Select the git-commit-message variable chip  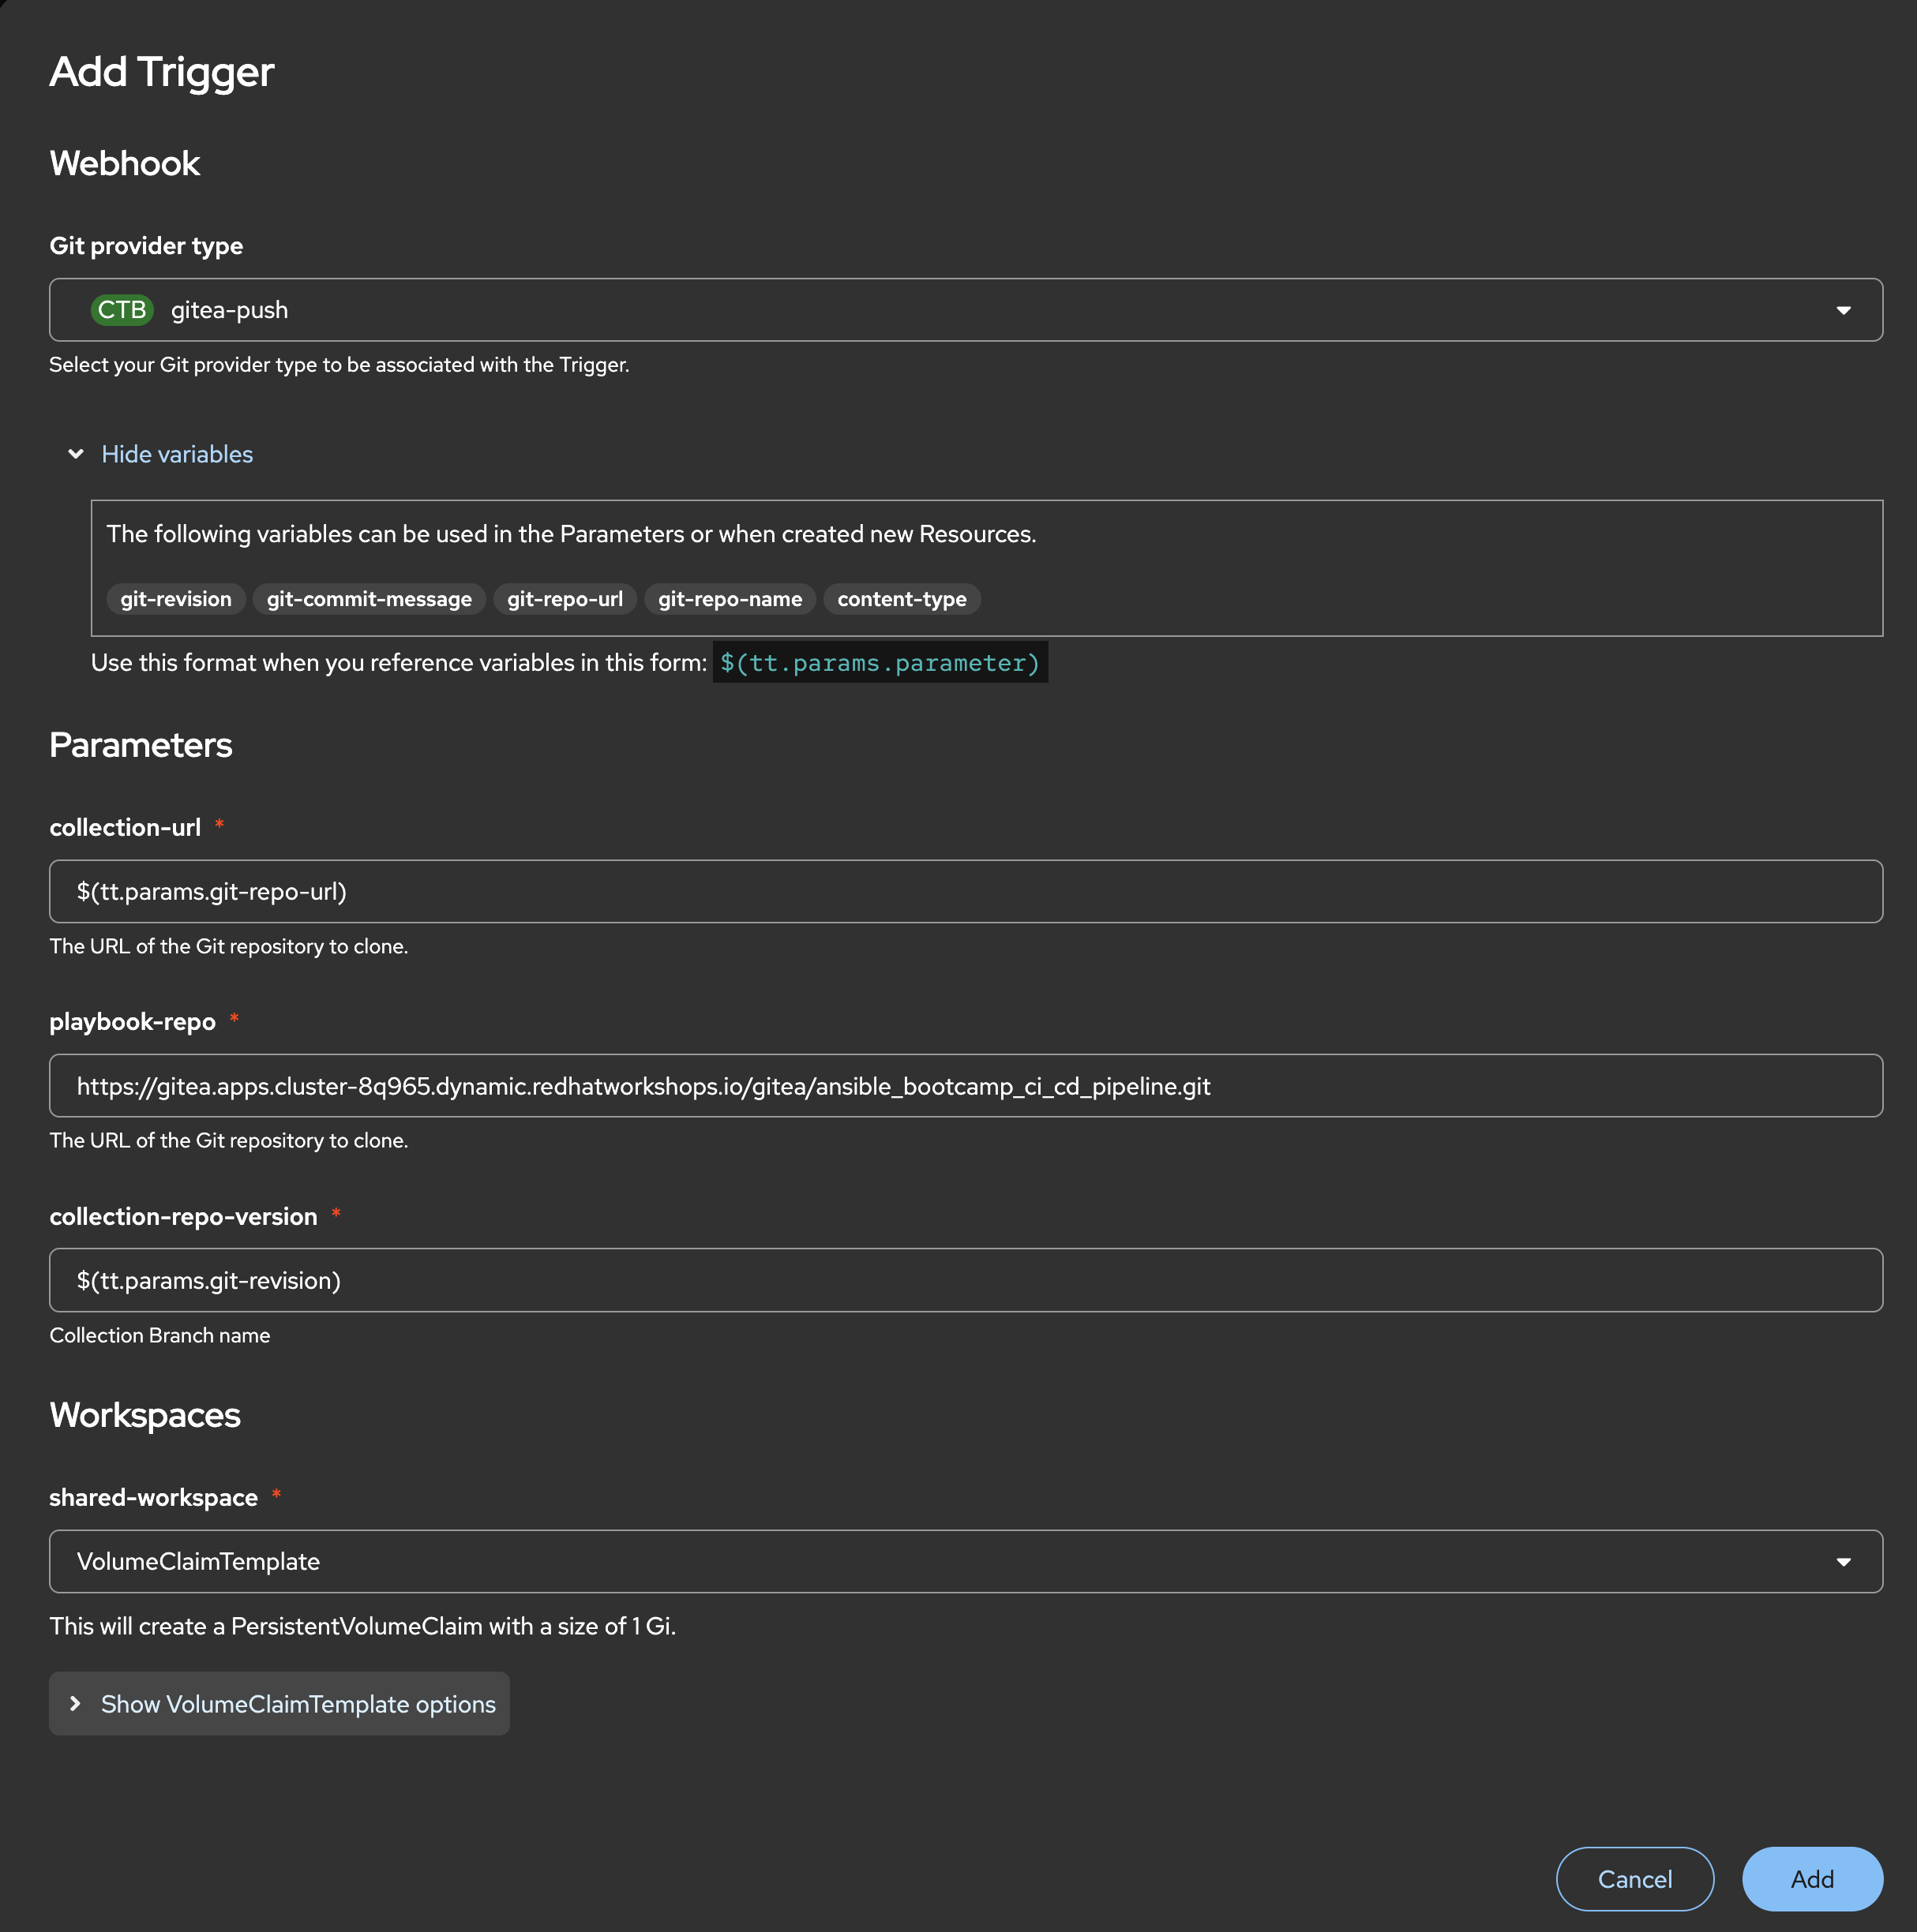click(x=370, y=599)
